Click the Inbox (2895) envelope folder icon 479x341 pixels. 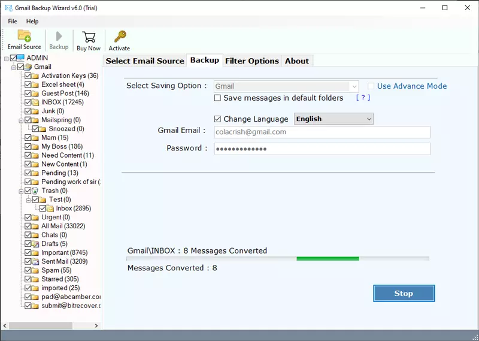(50, 209)
